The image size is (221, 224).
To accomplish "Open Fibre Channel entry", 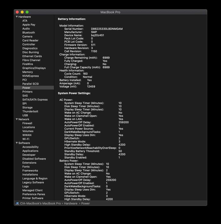I will (31, 60).
